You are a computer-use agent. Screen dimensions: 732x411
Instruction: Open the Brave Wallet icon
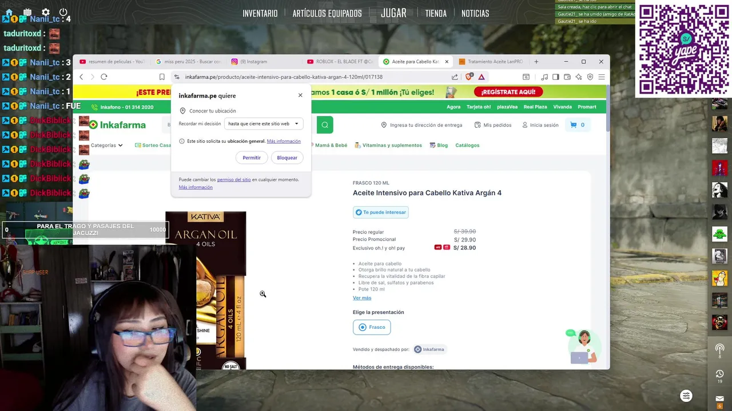coord(567,77)
